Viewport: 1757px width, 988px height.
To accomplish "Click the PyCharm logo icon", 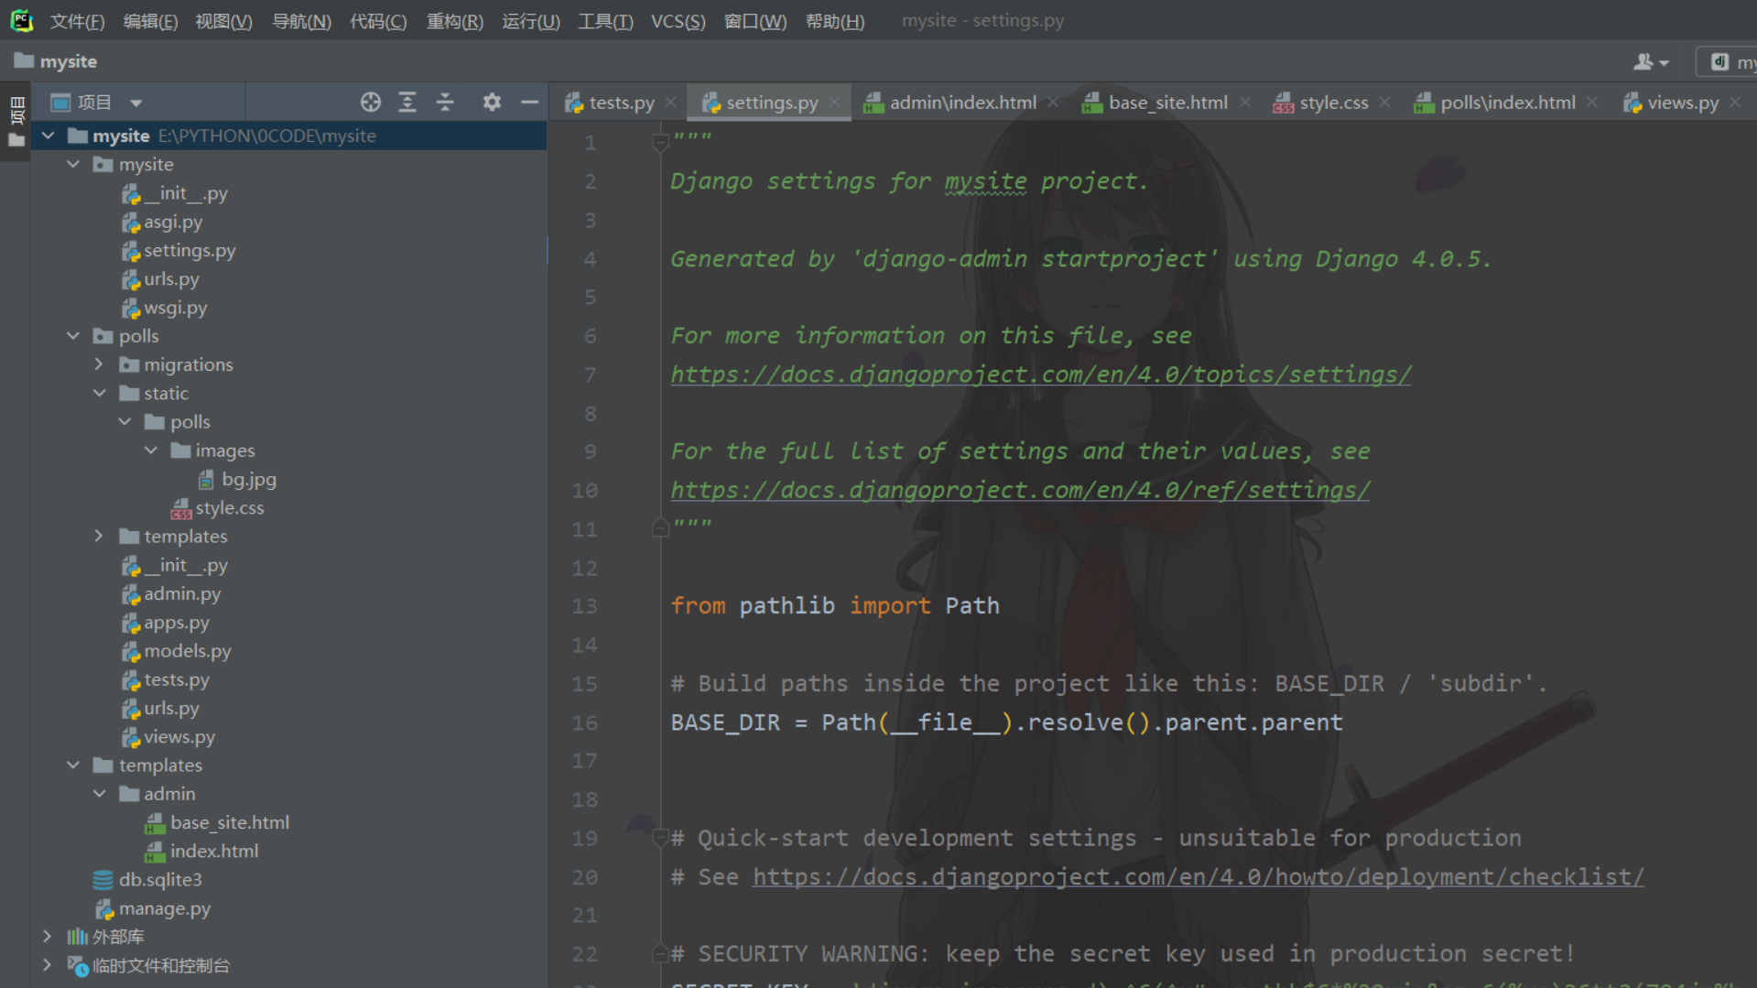I will (21, 20).
